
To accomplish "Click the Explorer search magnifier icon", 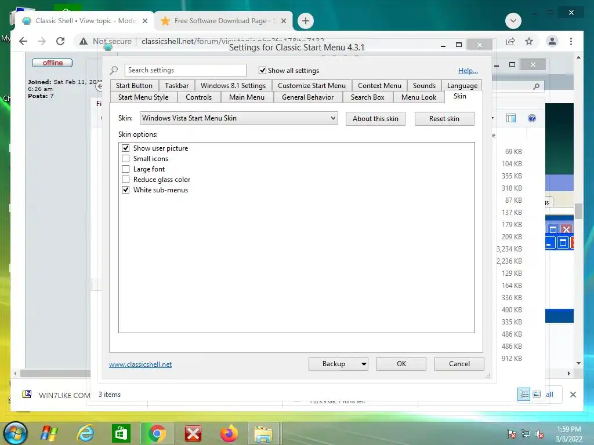I will (536, 86).
